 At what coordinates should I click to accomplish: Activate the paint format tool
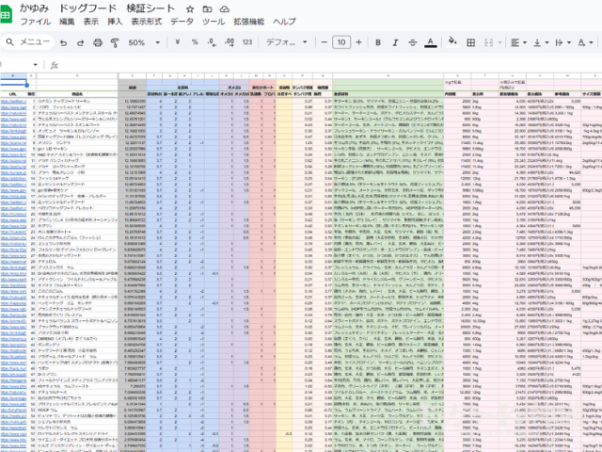[x=115, y=42]
